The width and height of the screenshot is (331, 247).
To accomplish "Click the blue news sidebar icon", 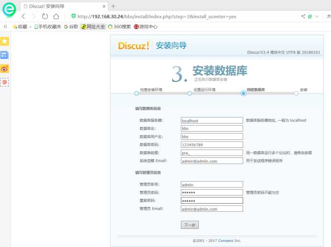I will (x=5, y=55).
